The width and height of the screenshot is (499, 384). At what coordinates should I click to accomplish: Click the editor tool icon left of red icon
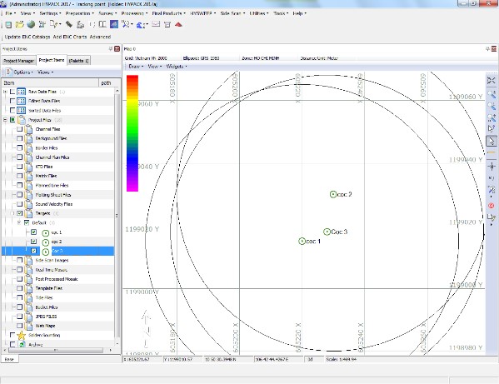coord(167,24)
